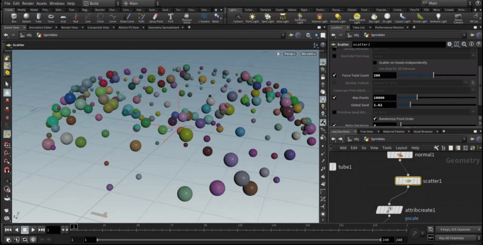Open the Windows menu

[57, 3]
